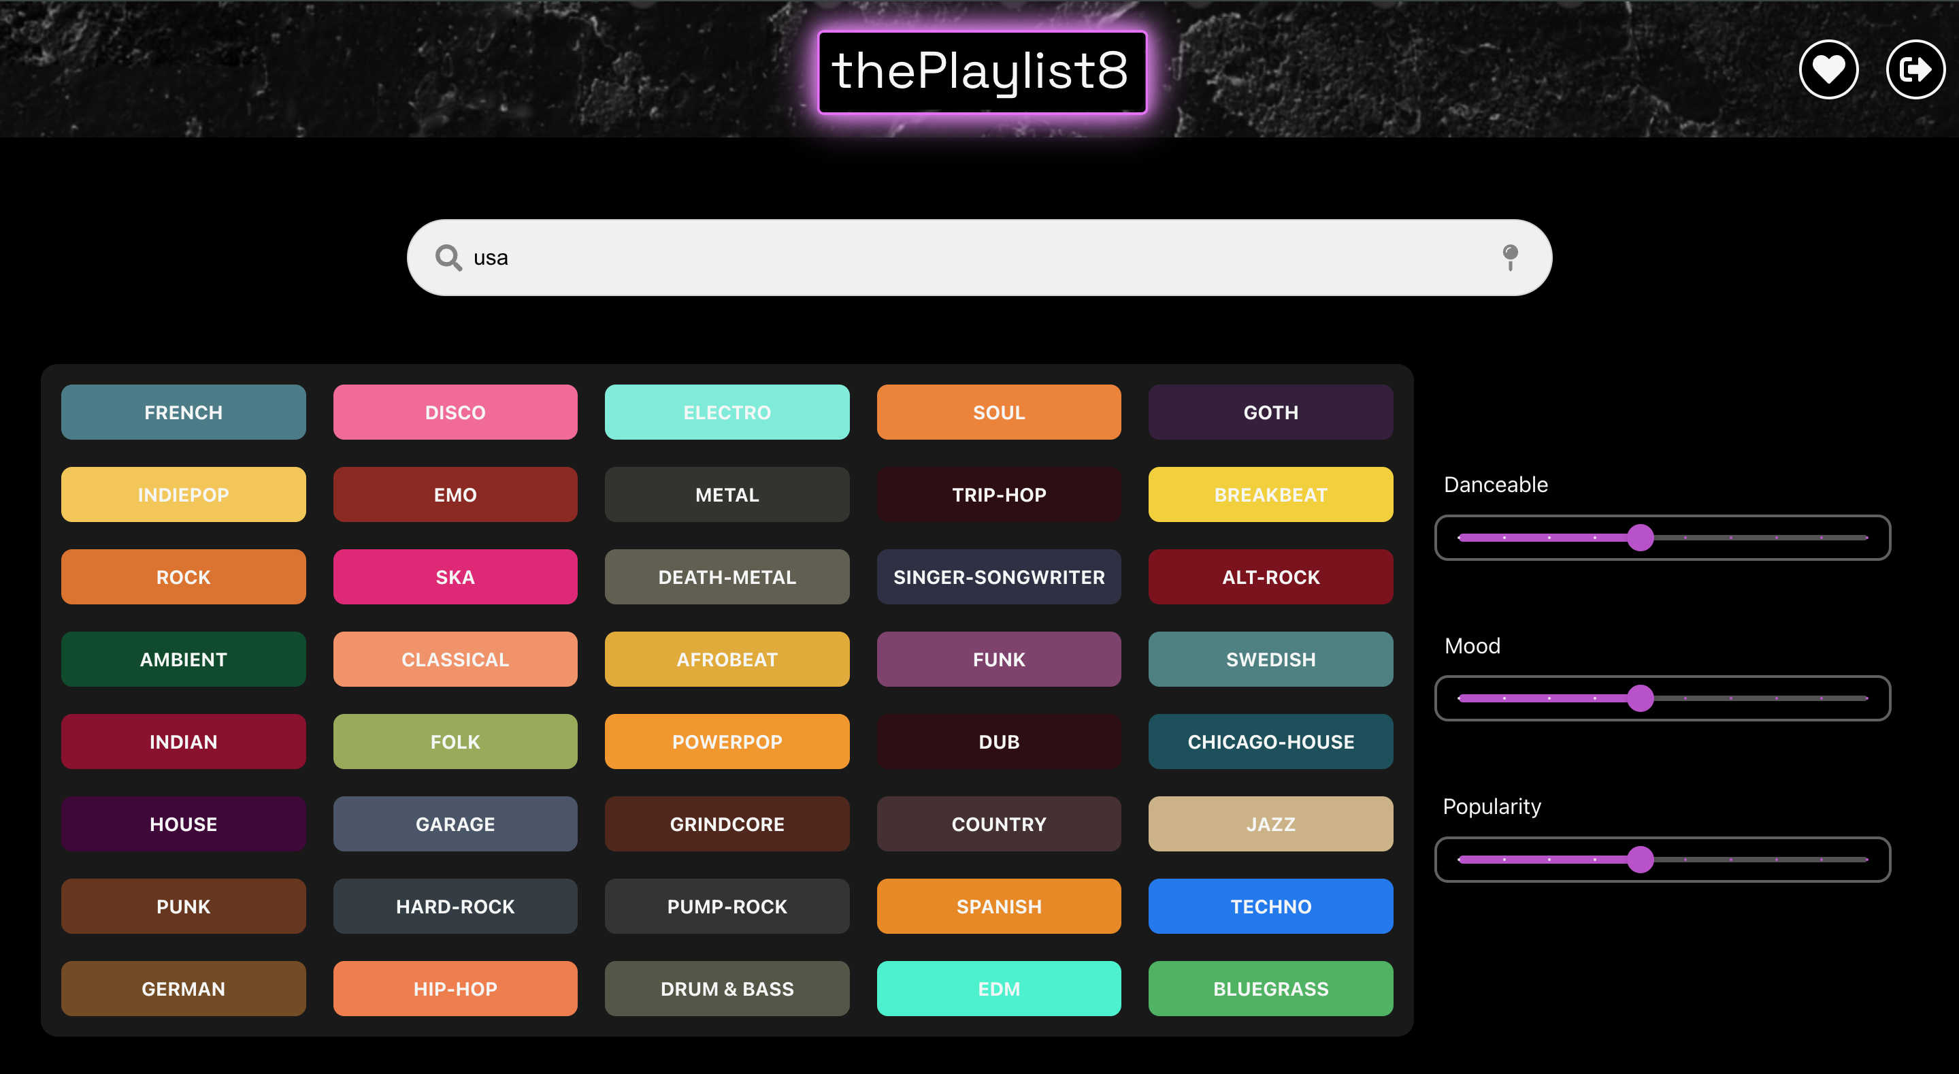The width and height of the screenshot is (1959, 1074).
Task: Toggle the TECHNO genre button
Action: tap(1270, 907)
